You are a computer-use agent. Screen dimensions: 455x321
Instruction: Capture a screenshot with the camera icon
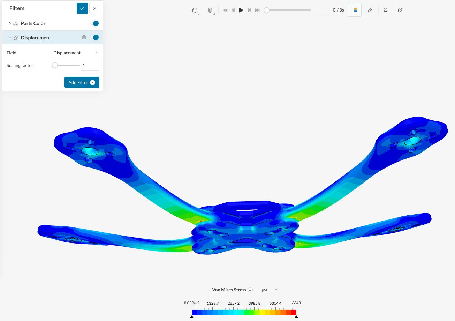[401, 10]
